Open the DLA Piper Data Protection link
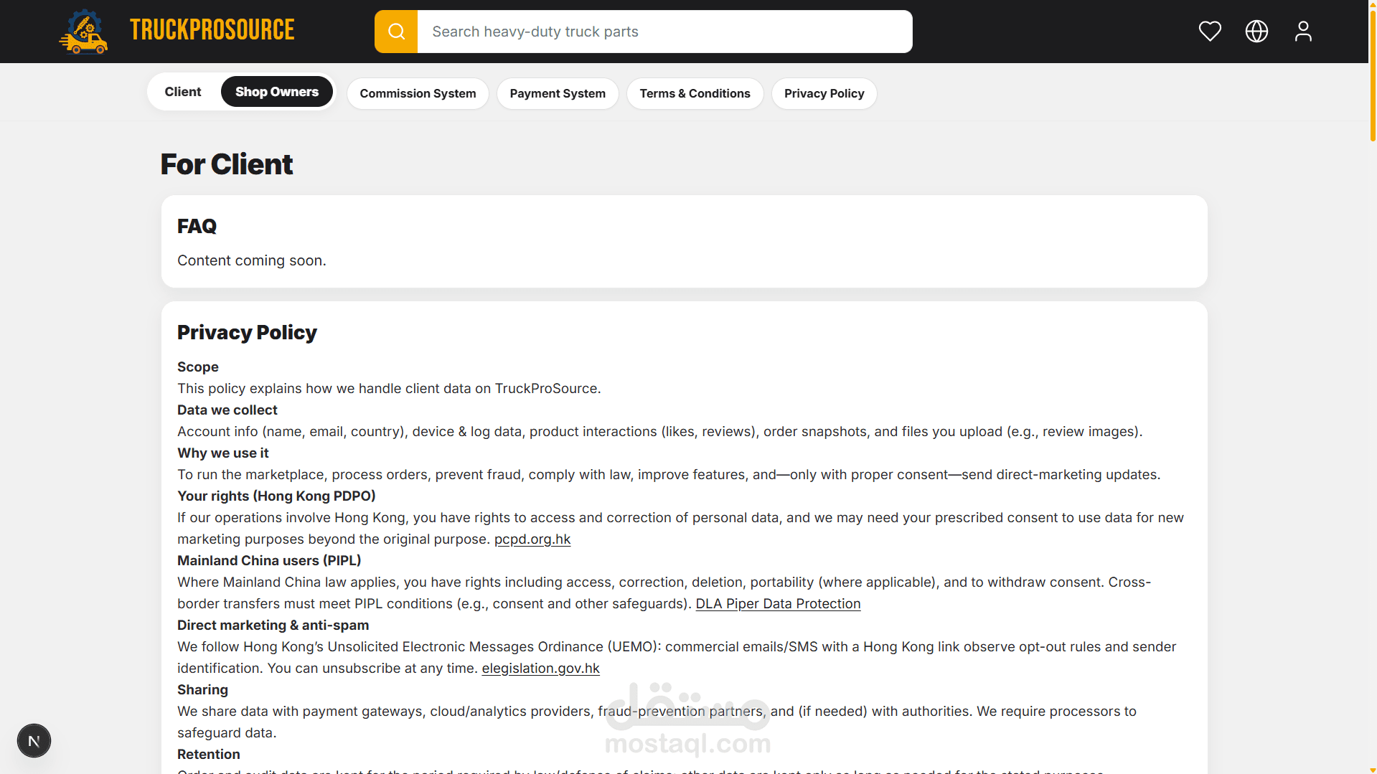This screenshot has width=1377, height=774. 778,604
